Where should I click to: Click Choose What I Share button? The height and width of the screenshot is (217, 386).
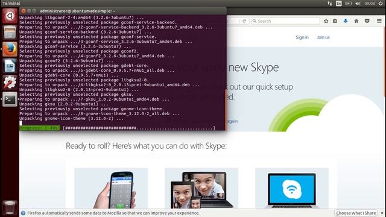click(x=356, y=213)
